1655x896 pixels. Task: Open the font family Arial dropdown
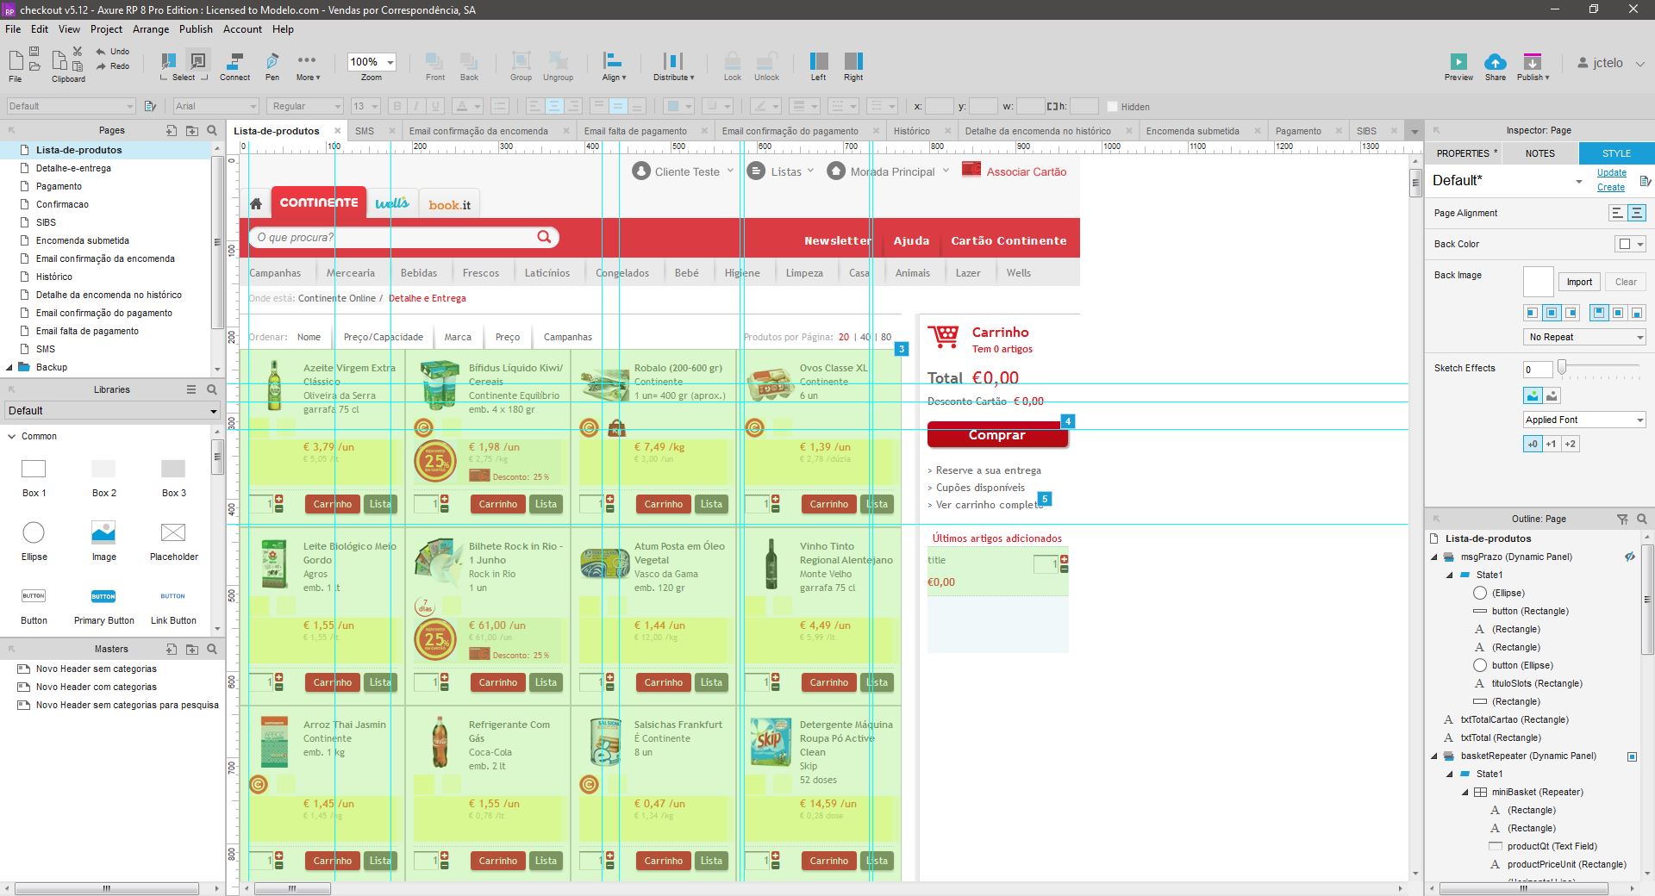pyautogui.click(x=215, y=106)
